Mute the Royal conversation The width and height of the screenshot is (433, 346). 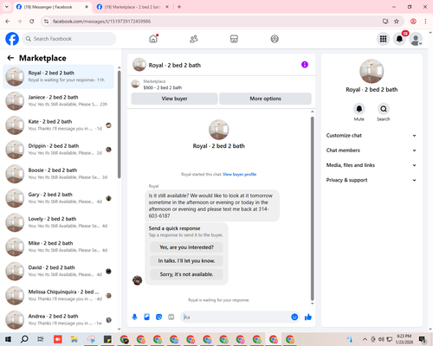(x=359, y=109)
